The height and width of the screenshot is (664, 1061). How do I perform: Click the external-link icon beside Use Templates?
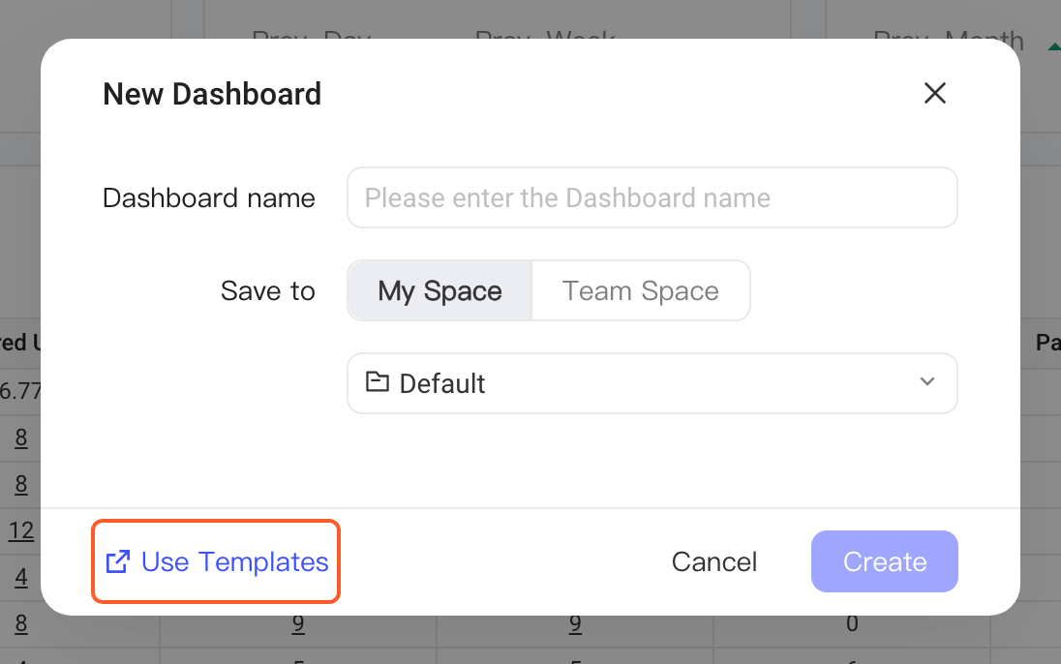118,561
